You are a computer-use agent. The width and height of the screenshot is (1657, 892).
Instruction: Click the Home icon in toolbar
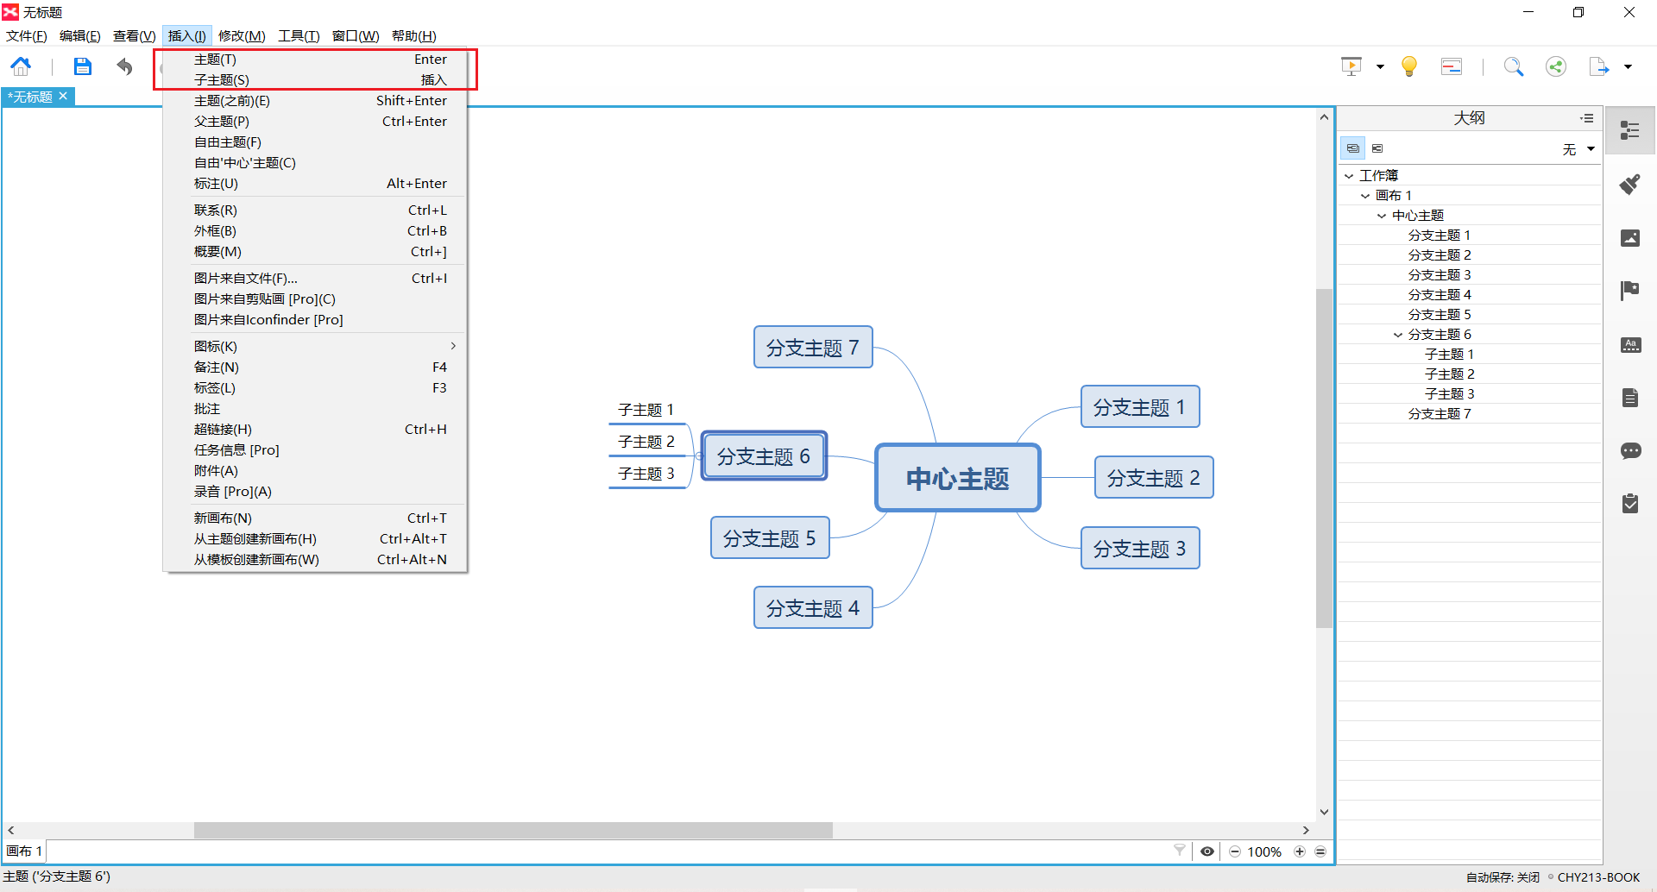pyautogui.click(x=21, y=66)
